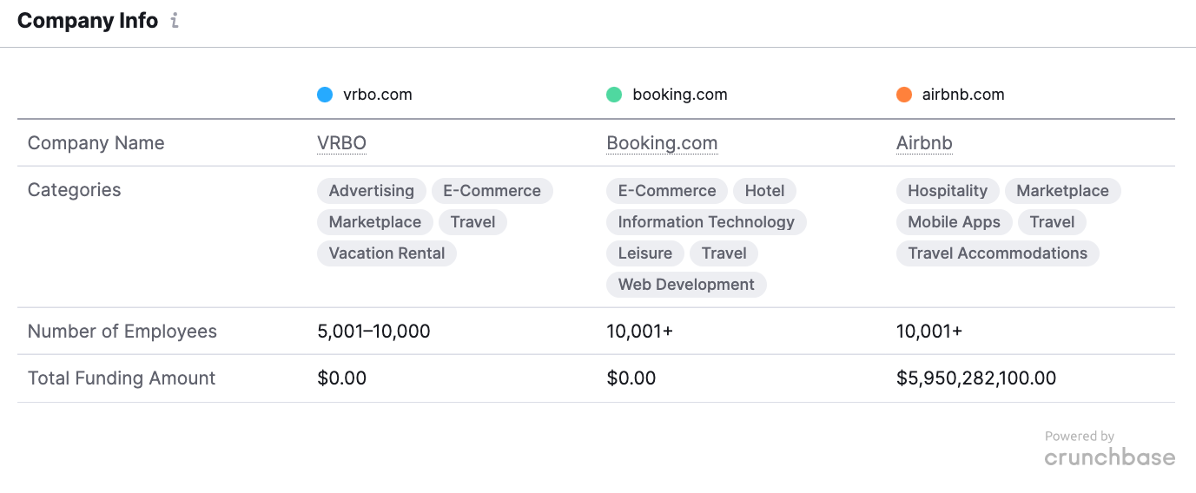Click the Company Info information icon

click(175, 21)
